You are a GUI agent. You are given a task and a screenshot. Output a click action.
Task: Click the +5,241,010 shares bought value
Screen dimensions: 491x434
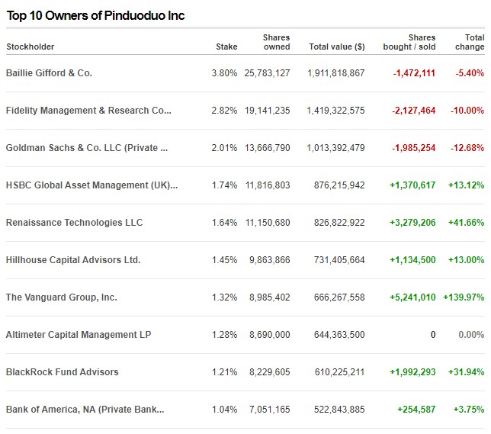click(412, 297)
